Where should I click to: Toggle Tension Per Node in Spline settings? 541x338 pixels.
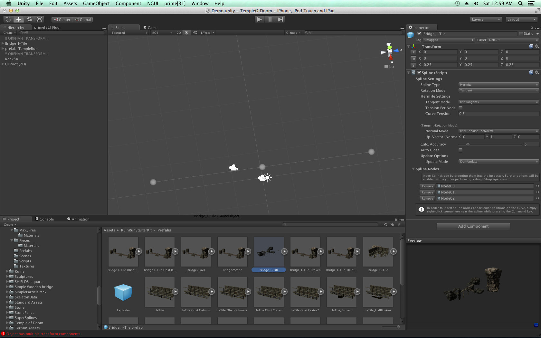(460, 108)
